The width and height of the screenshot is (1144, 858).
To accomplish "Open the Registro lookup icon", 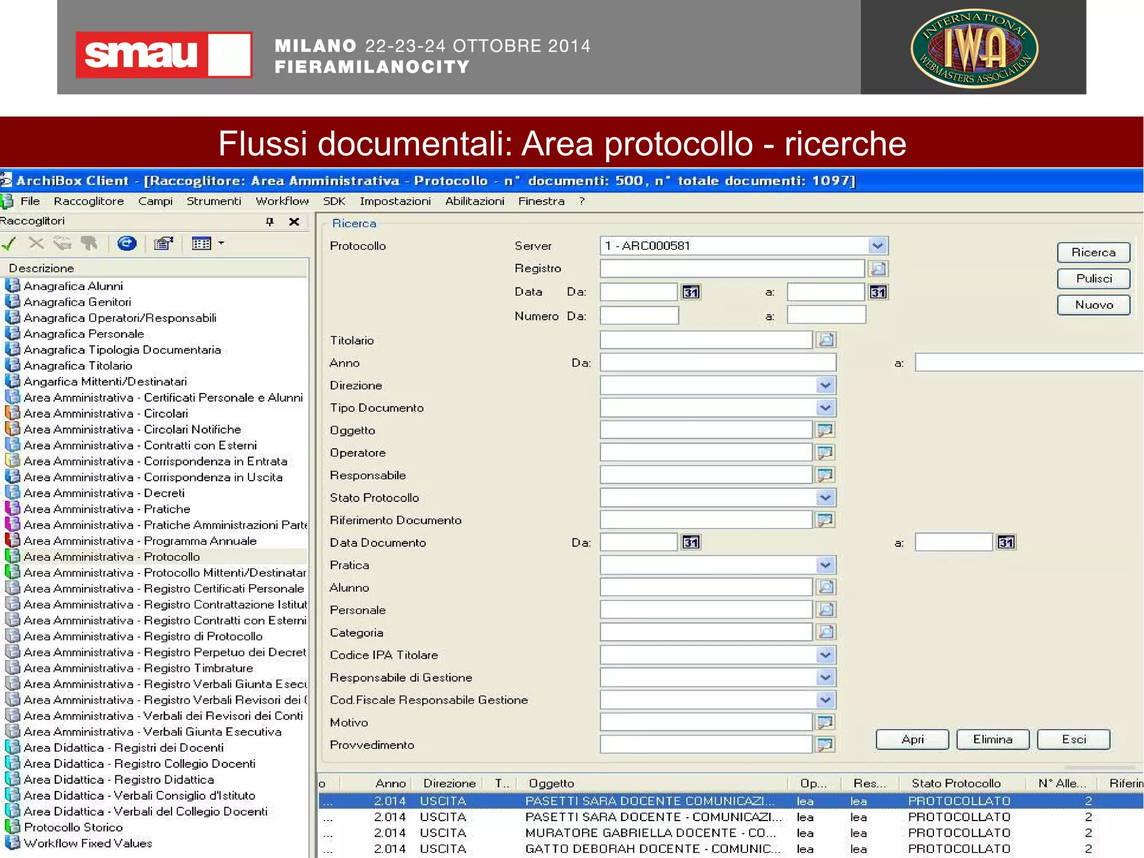I will pyautogui.click(x=879, y=269).
